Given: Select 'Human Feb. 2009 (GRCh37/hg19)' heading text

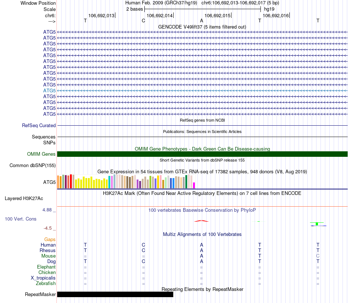Looking at the screenshot, I should point(161,3).
